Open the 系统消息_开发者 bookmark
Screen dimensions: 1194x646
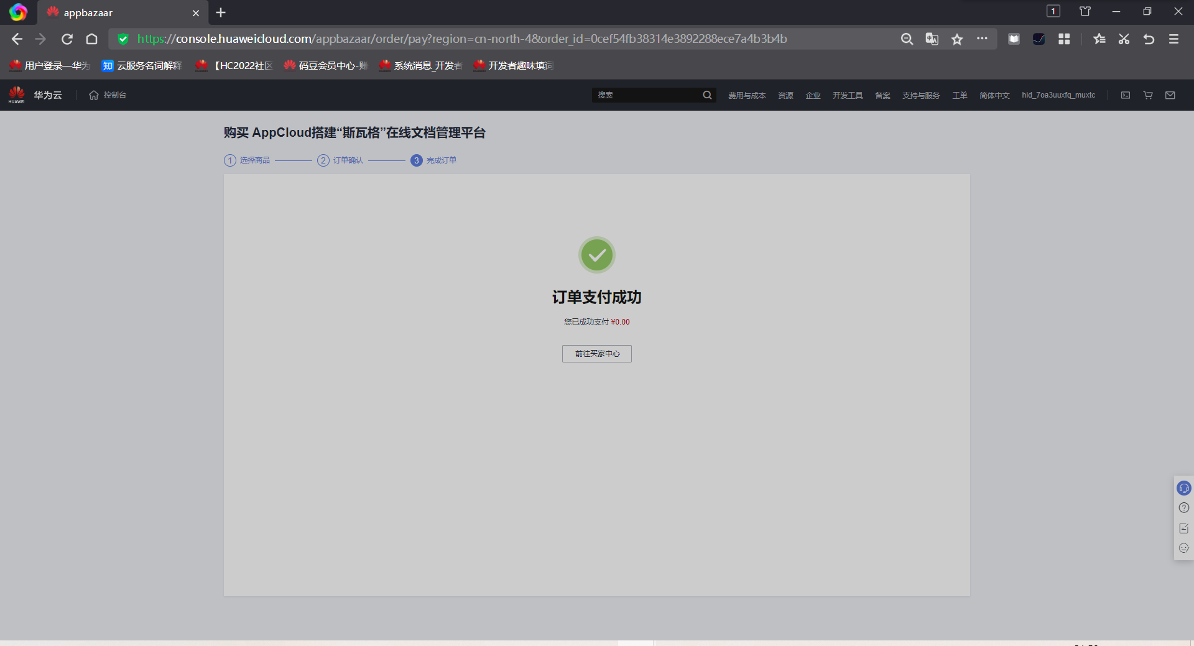[x=420, y=65]
